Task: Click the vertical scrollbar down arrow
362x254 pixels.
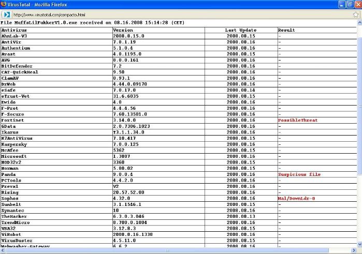Action: pyautogui.click(x=359, y=244)
